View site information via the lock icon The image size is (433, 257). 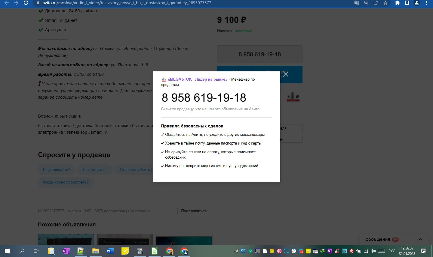point(38,3)
